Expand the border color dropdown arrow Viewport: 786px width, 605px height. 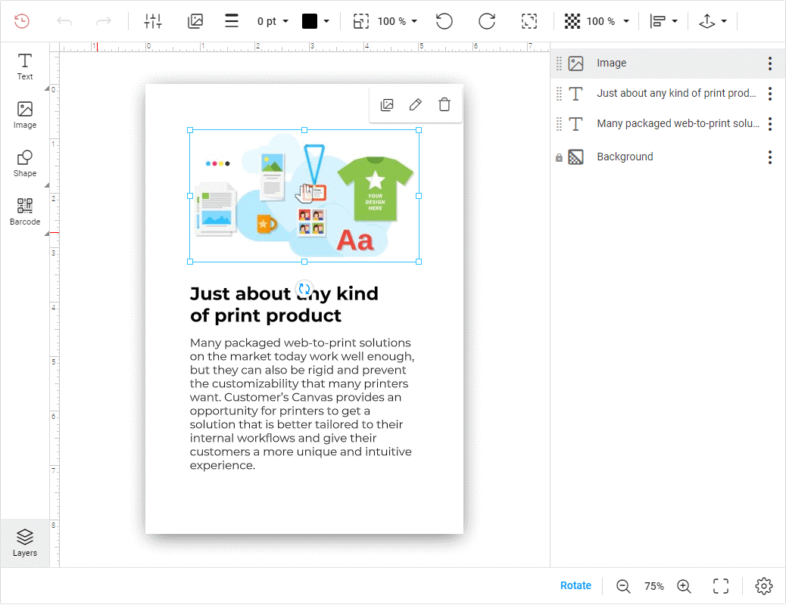[326, 21]
